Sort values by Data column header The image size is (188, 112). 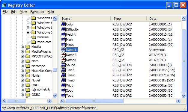click(164, 19)
